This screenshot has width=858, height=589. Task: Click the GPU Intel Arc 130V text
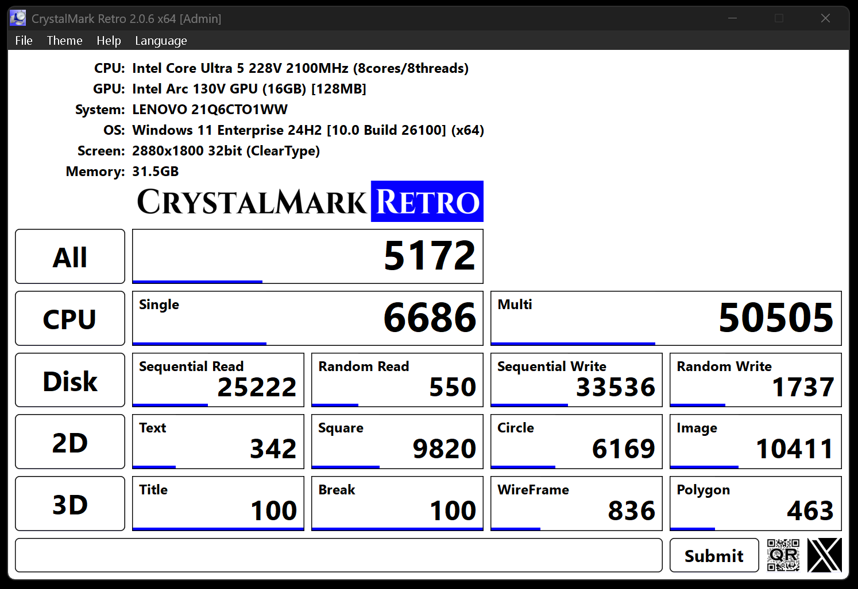click(249, 89)
